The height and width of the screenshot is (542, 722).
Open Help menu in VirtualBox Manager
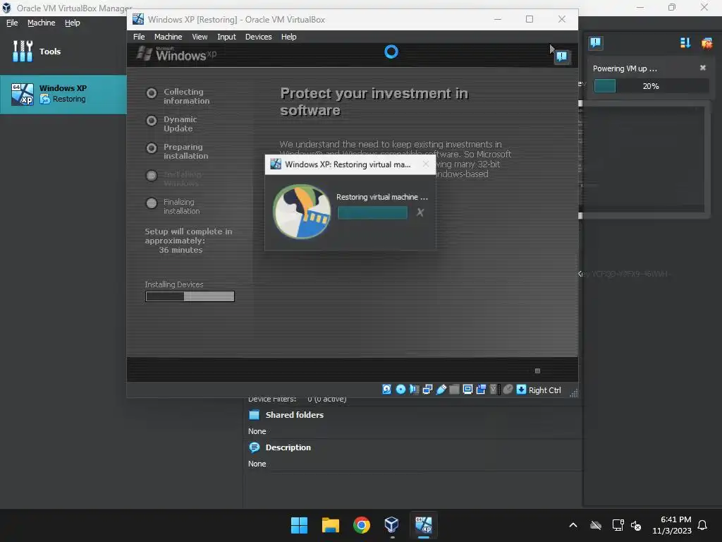click(73, 23)
